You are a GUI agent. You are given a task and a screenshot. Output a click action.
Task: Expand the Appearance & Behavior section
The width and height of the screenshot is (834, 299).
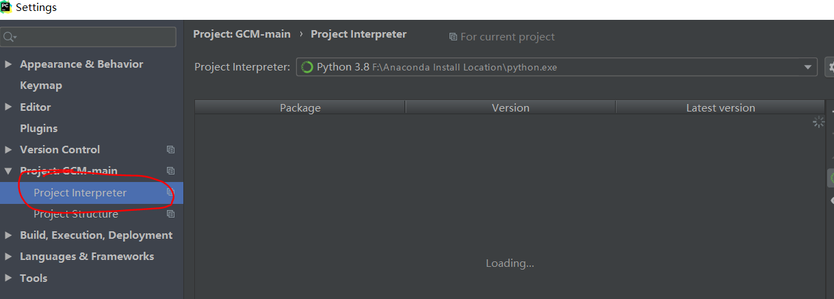(x=8, y=64)
